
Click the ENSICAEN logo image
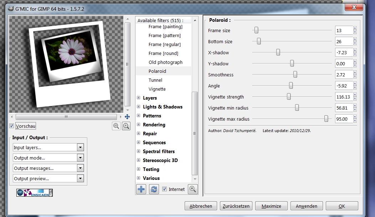tap(35, 193)
